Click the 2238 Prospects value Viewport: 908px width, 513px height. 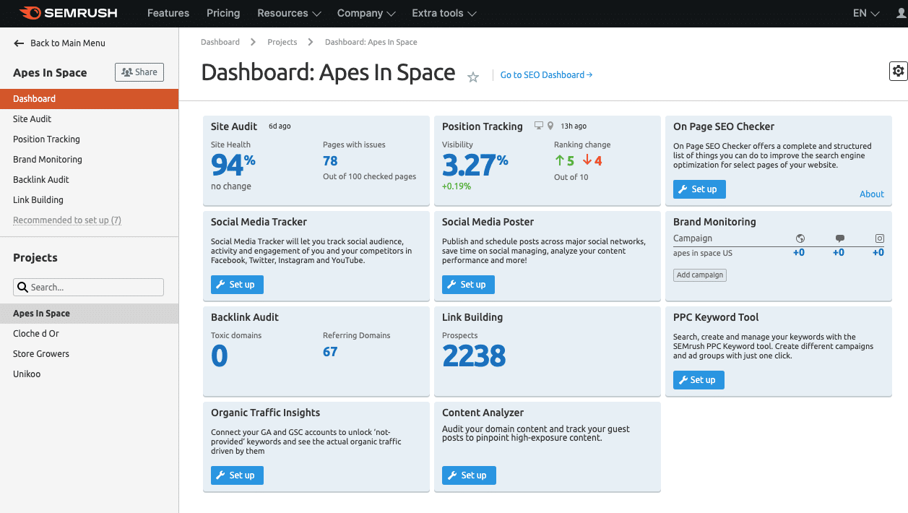click(x=474, y=356)
